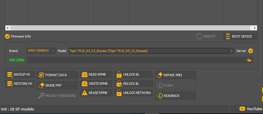Click status text Init : 28 SP models
Viewport: 263px width, 114px height.
pos(17,109)
